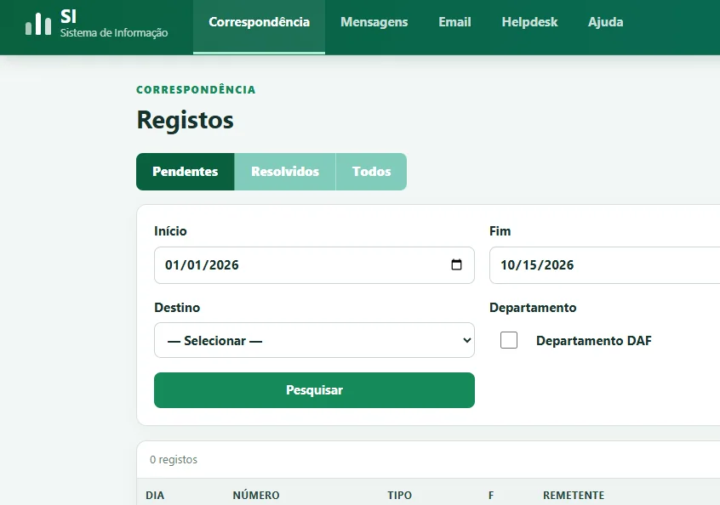Click the F column header

(x=491, y=496)
